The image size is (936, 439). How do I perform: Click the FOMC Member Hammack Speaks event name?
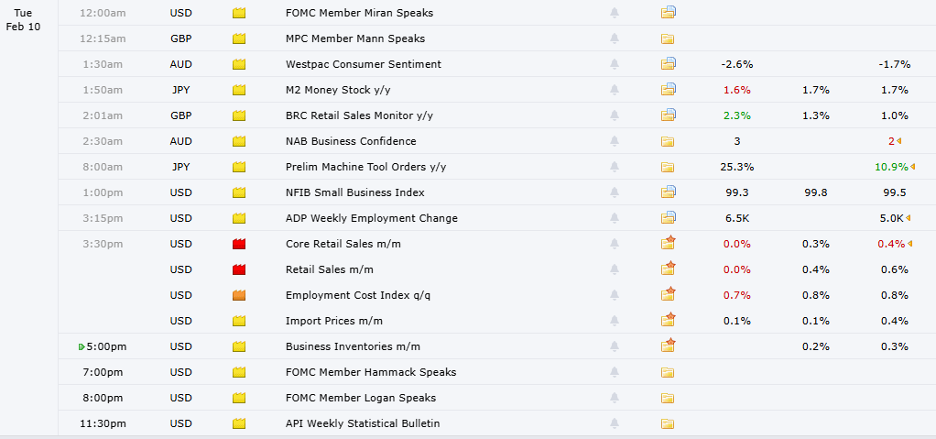pyautogui.click(x=370, y=372)
